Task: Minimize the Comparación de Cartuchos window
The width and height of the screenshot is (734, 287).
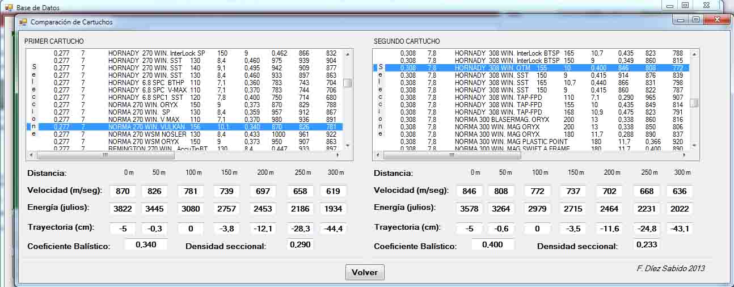Action: point(681,20)
